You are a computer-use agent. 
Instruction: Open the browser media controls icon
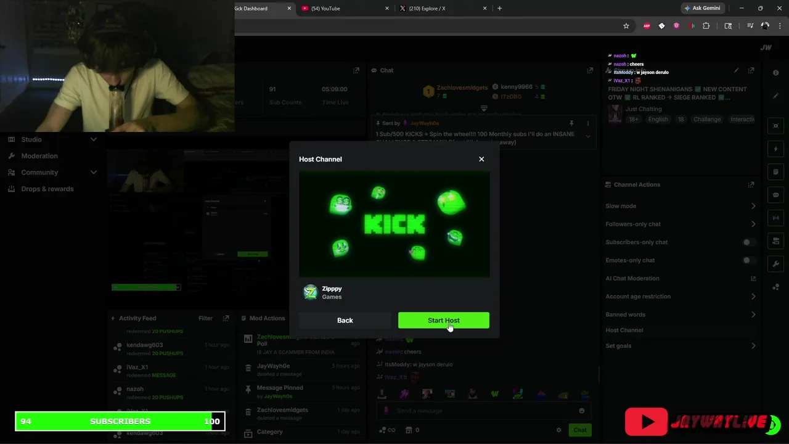(x=750, y=26)
